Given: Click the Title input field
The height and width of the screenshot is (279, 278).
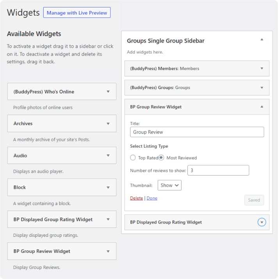Looking at the screenshot, I should (197, 132).
